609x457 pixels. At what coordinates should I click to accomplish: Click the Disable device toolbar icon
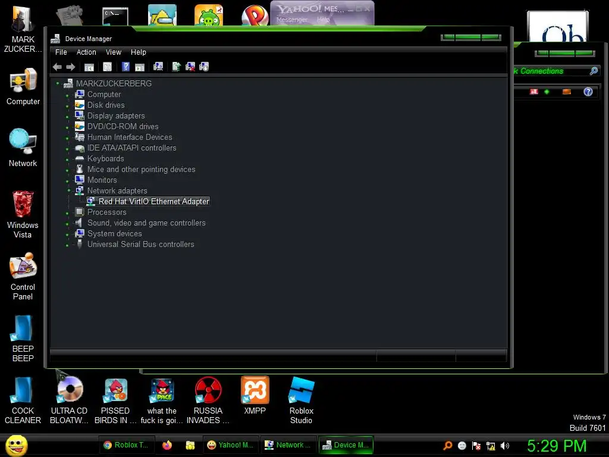(204, 67)
